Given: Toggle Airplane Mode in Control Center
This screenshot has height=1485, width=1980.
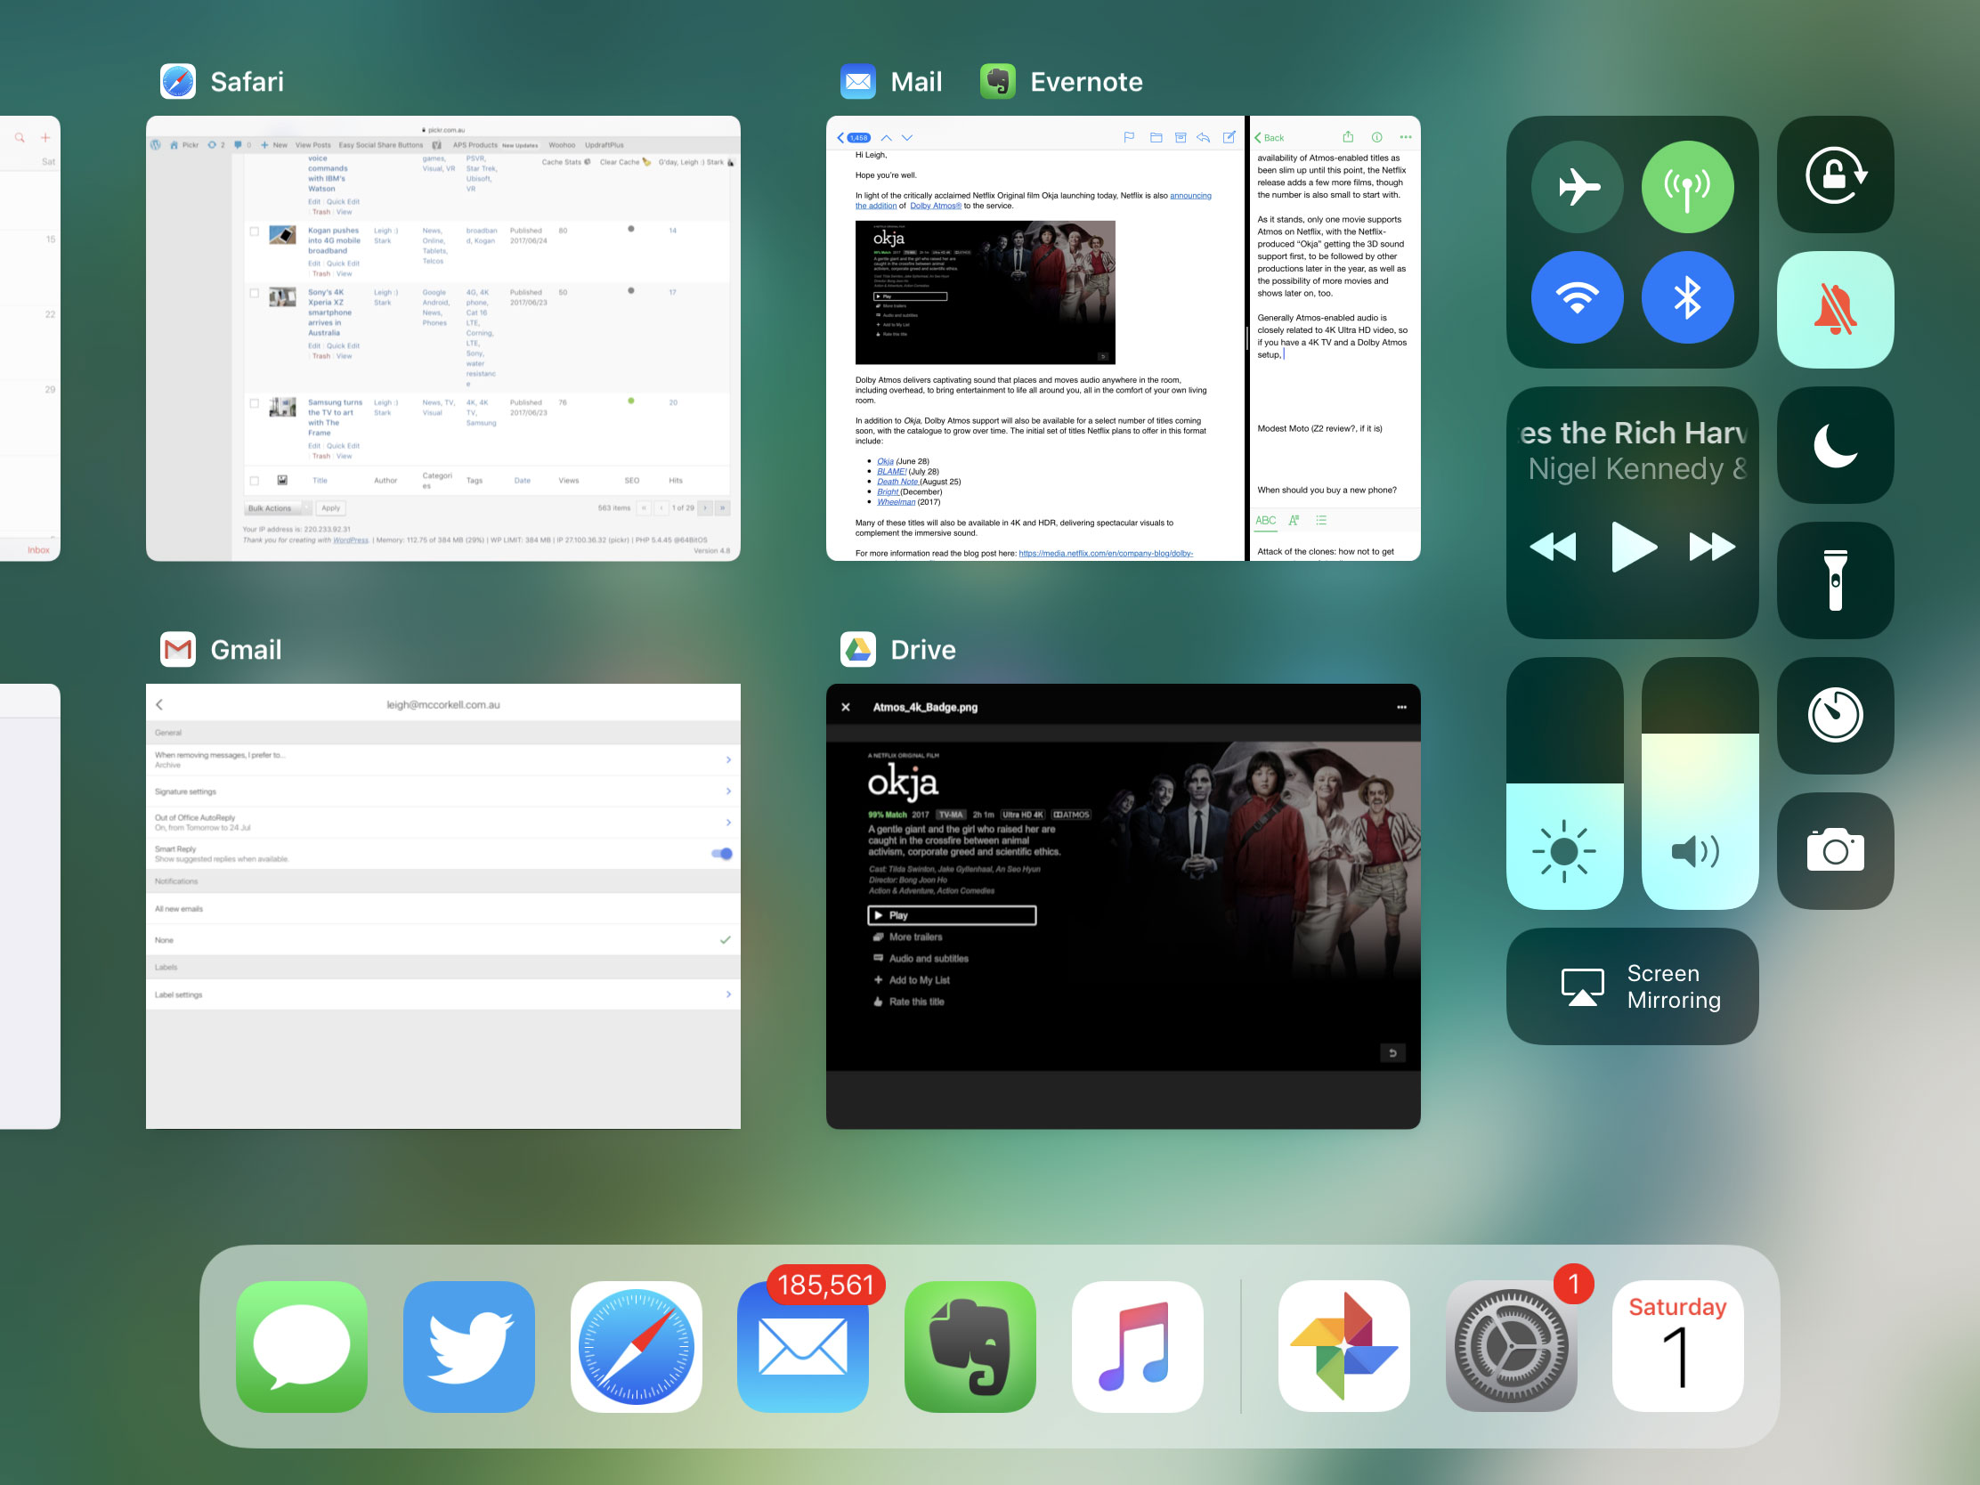Looking at the screenshot, I should pos(1578,187).
